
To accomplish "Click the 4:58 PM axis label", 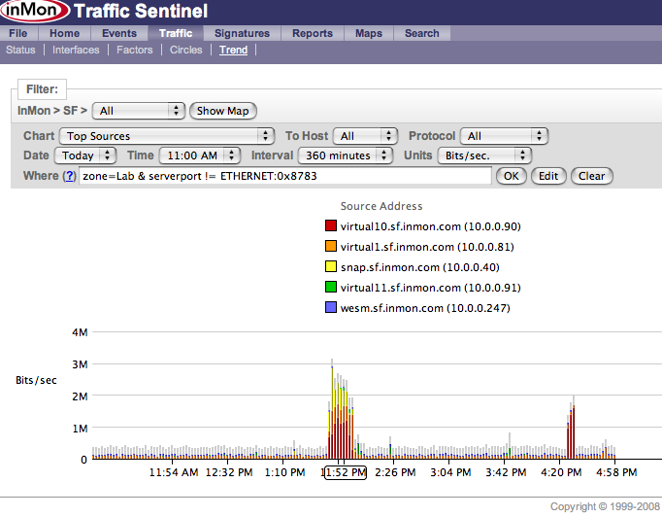I will (x=616, y=472).
